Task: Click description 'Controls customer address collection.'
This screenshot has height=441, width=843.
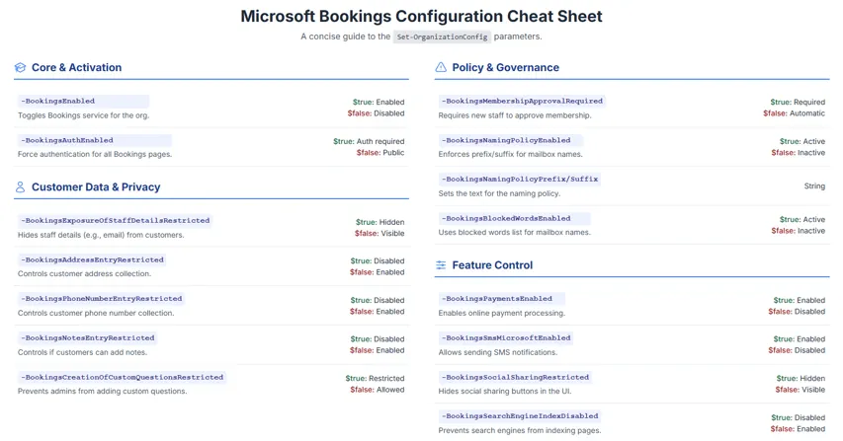Action: click(x=84, y=273)
